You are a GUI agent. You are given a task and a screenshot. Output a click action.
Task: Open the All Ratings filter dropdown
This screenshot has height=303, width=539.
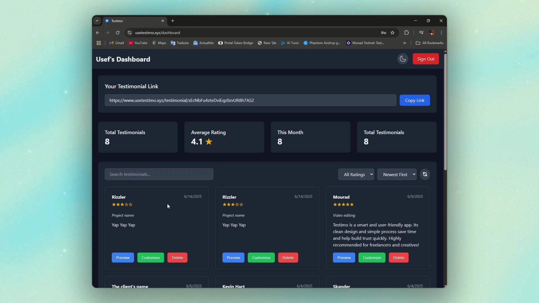(x=356, y=175)
